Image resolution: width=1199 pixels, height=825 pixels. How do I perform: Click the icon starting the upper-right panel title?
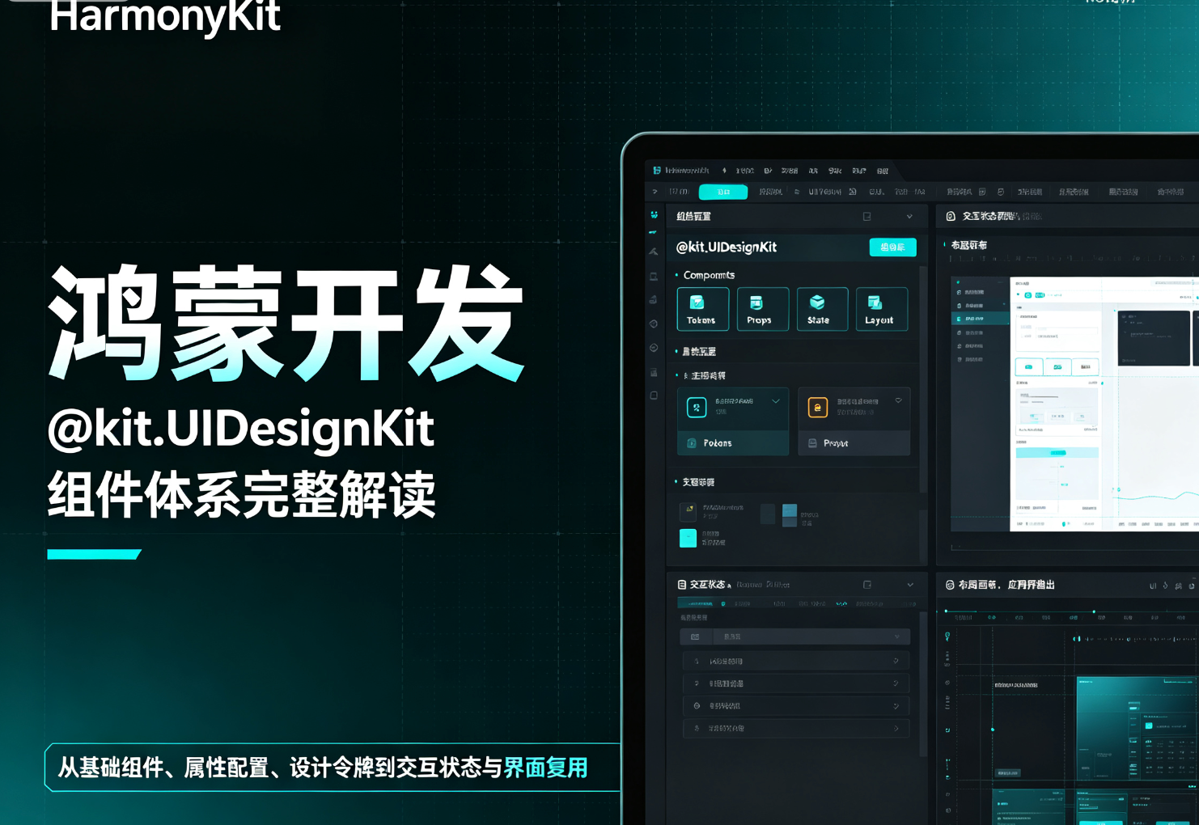pos(951,216)
